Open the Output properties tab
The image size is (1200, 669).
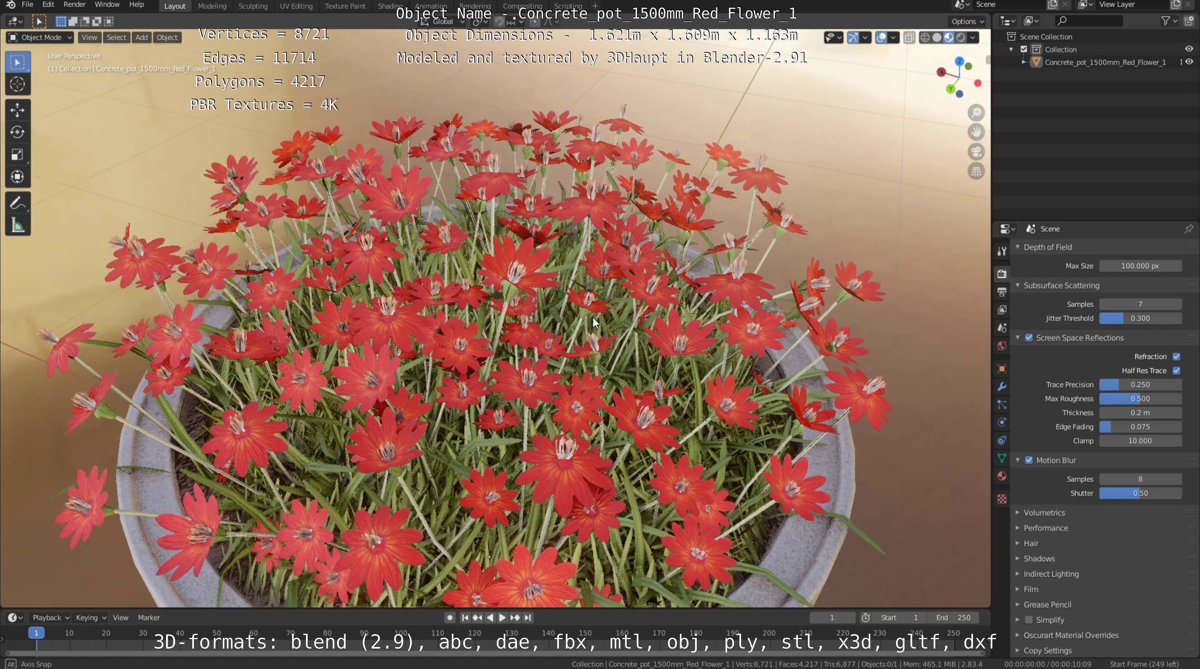point(1002,292)
